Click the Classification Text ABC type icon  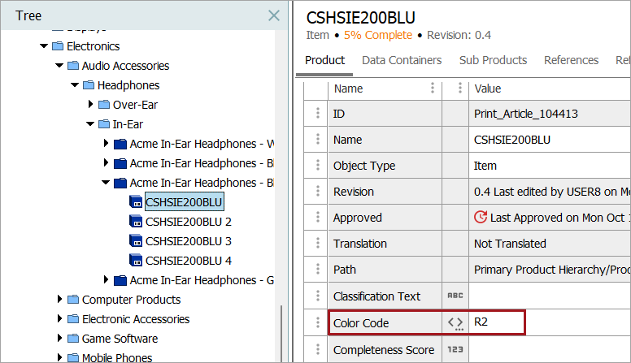click(455, 296)
